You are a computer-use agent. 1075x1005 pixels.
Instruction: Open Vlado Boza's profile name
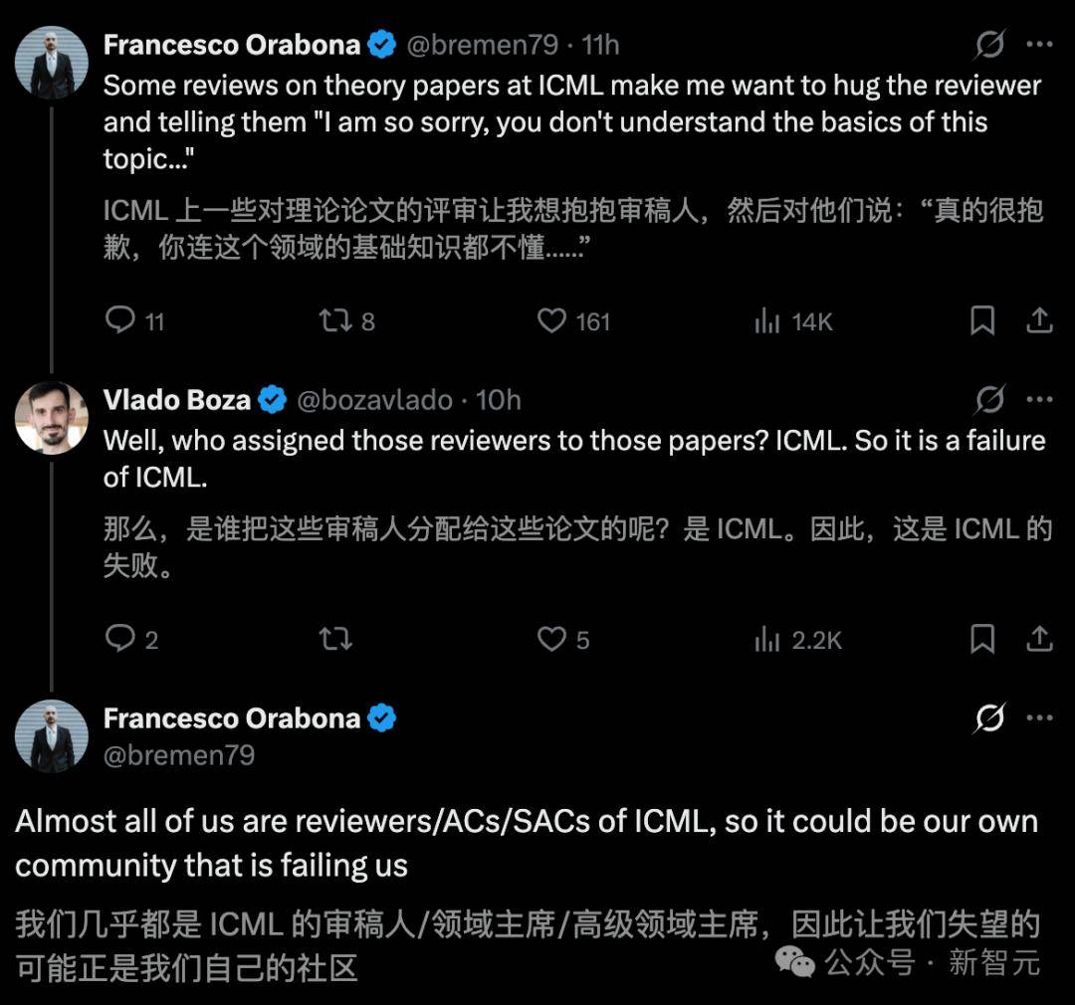(176, 400)
